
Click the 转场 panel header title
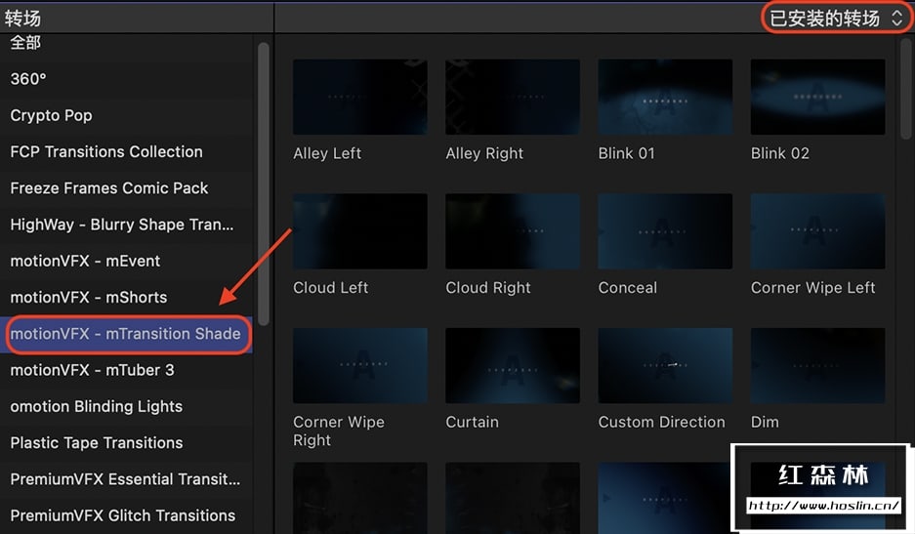22,19
